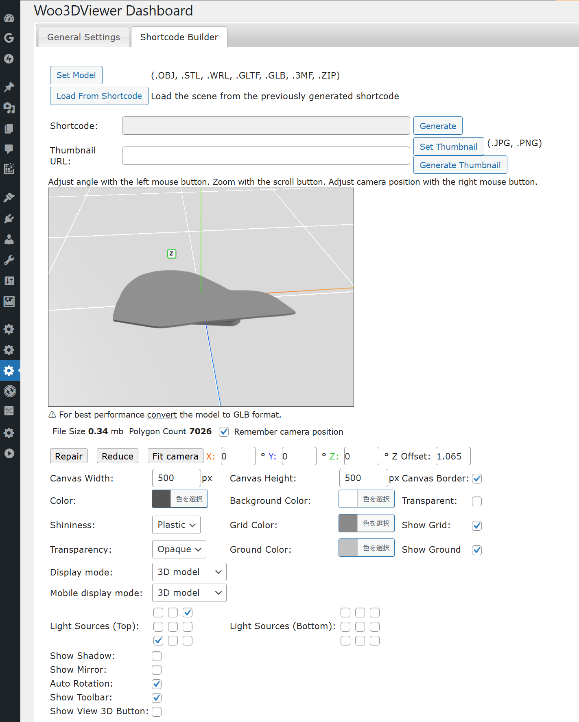This screenshot has width=579, height=722.
Task: Expand sidebar using the play-circle collapse icon
Action: pos(9,453)
